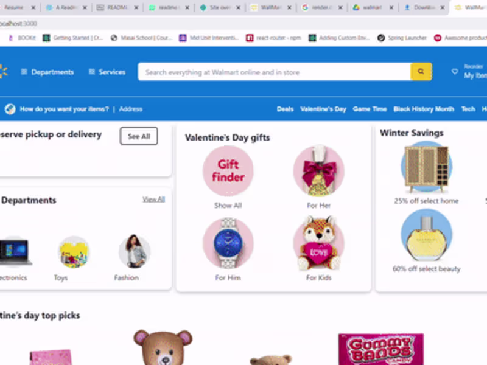Open the react-router npm bookmark
The image size is (487, 365).
pyautogui.click(x=274, y=38)
